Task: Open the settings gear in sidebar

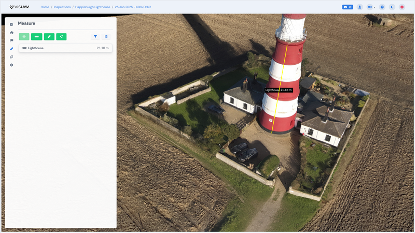Action: pyautogui.click(x=11, y=65)
